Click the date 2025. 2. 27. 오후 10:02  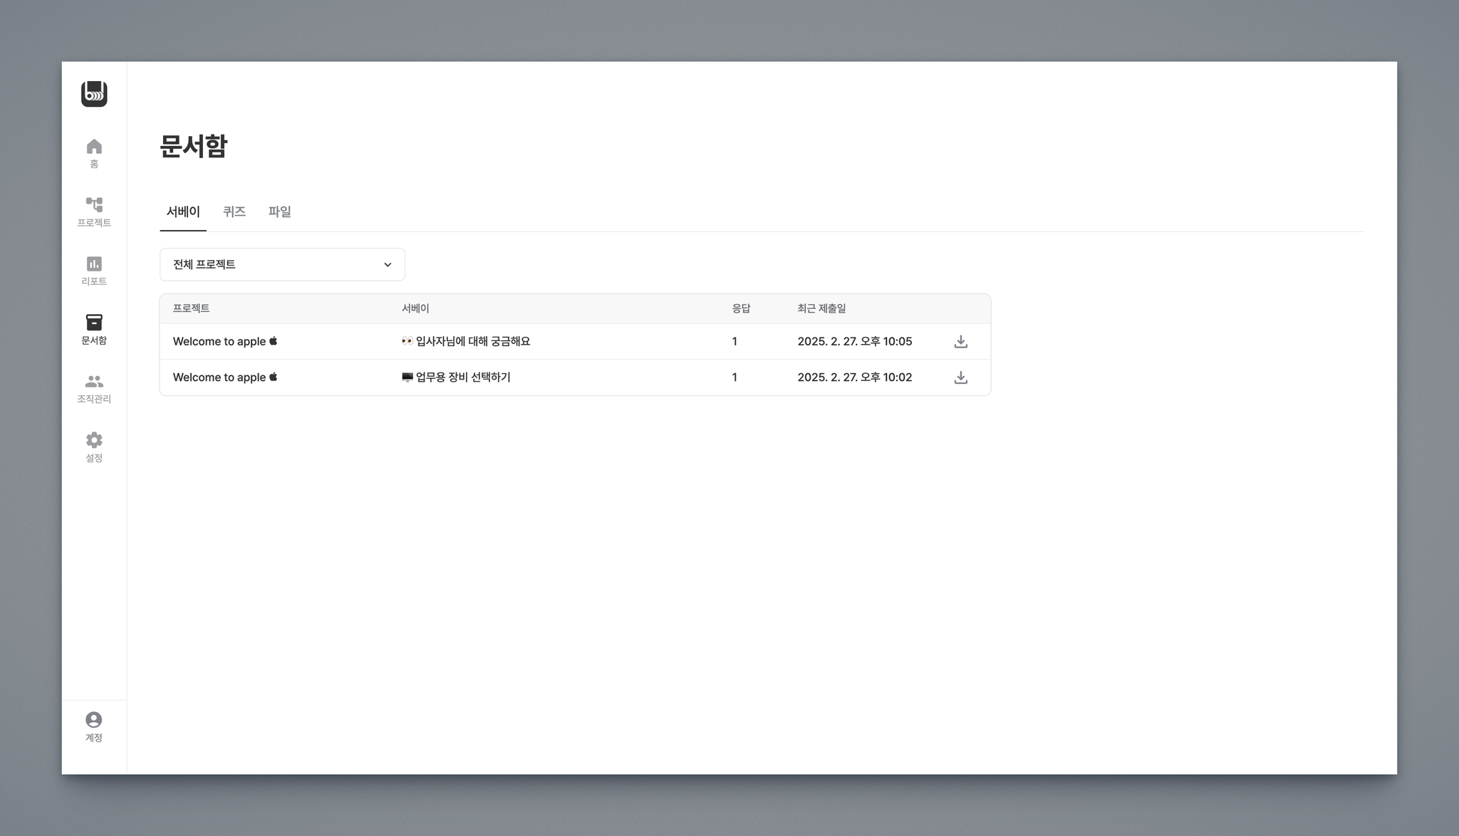pyautogui.click(x=855, y=377)
